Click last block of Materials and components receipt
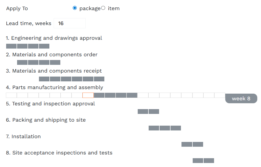The image size is (261, 167). pos(99,79)
